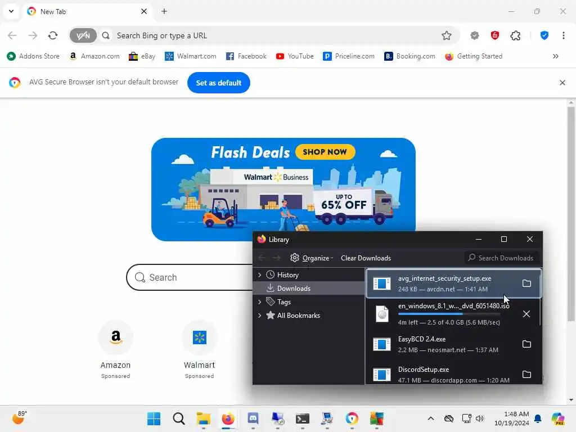Expand the Tags tree item
The width and height of the screenshot is (576, 432).
pyautogui.click(x=259, y=302)
